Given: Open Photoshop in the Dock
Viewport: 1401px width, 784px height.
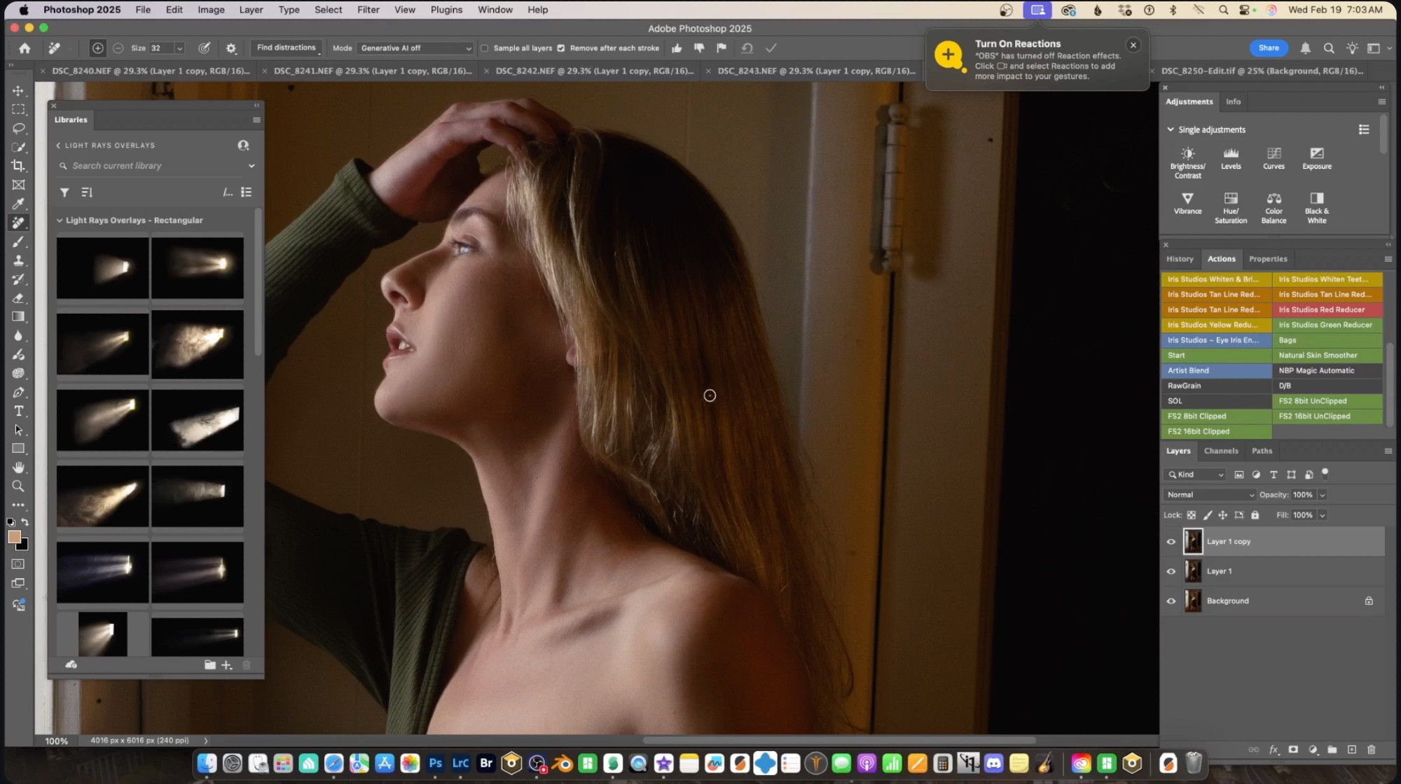Looking at the screenshot, I should tap(435, 763).
